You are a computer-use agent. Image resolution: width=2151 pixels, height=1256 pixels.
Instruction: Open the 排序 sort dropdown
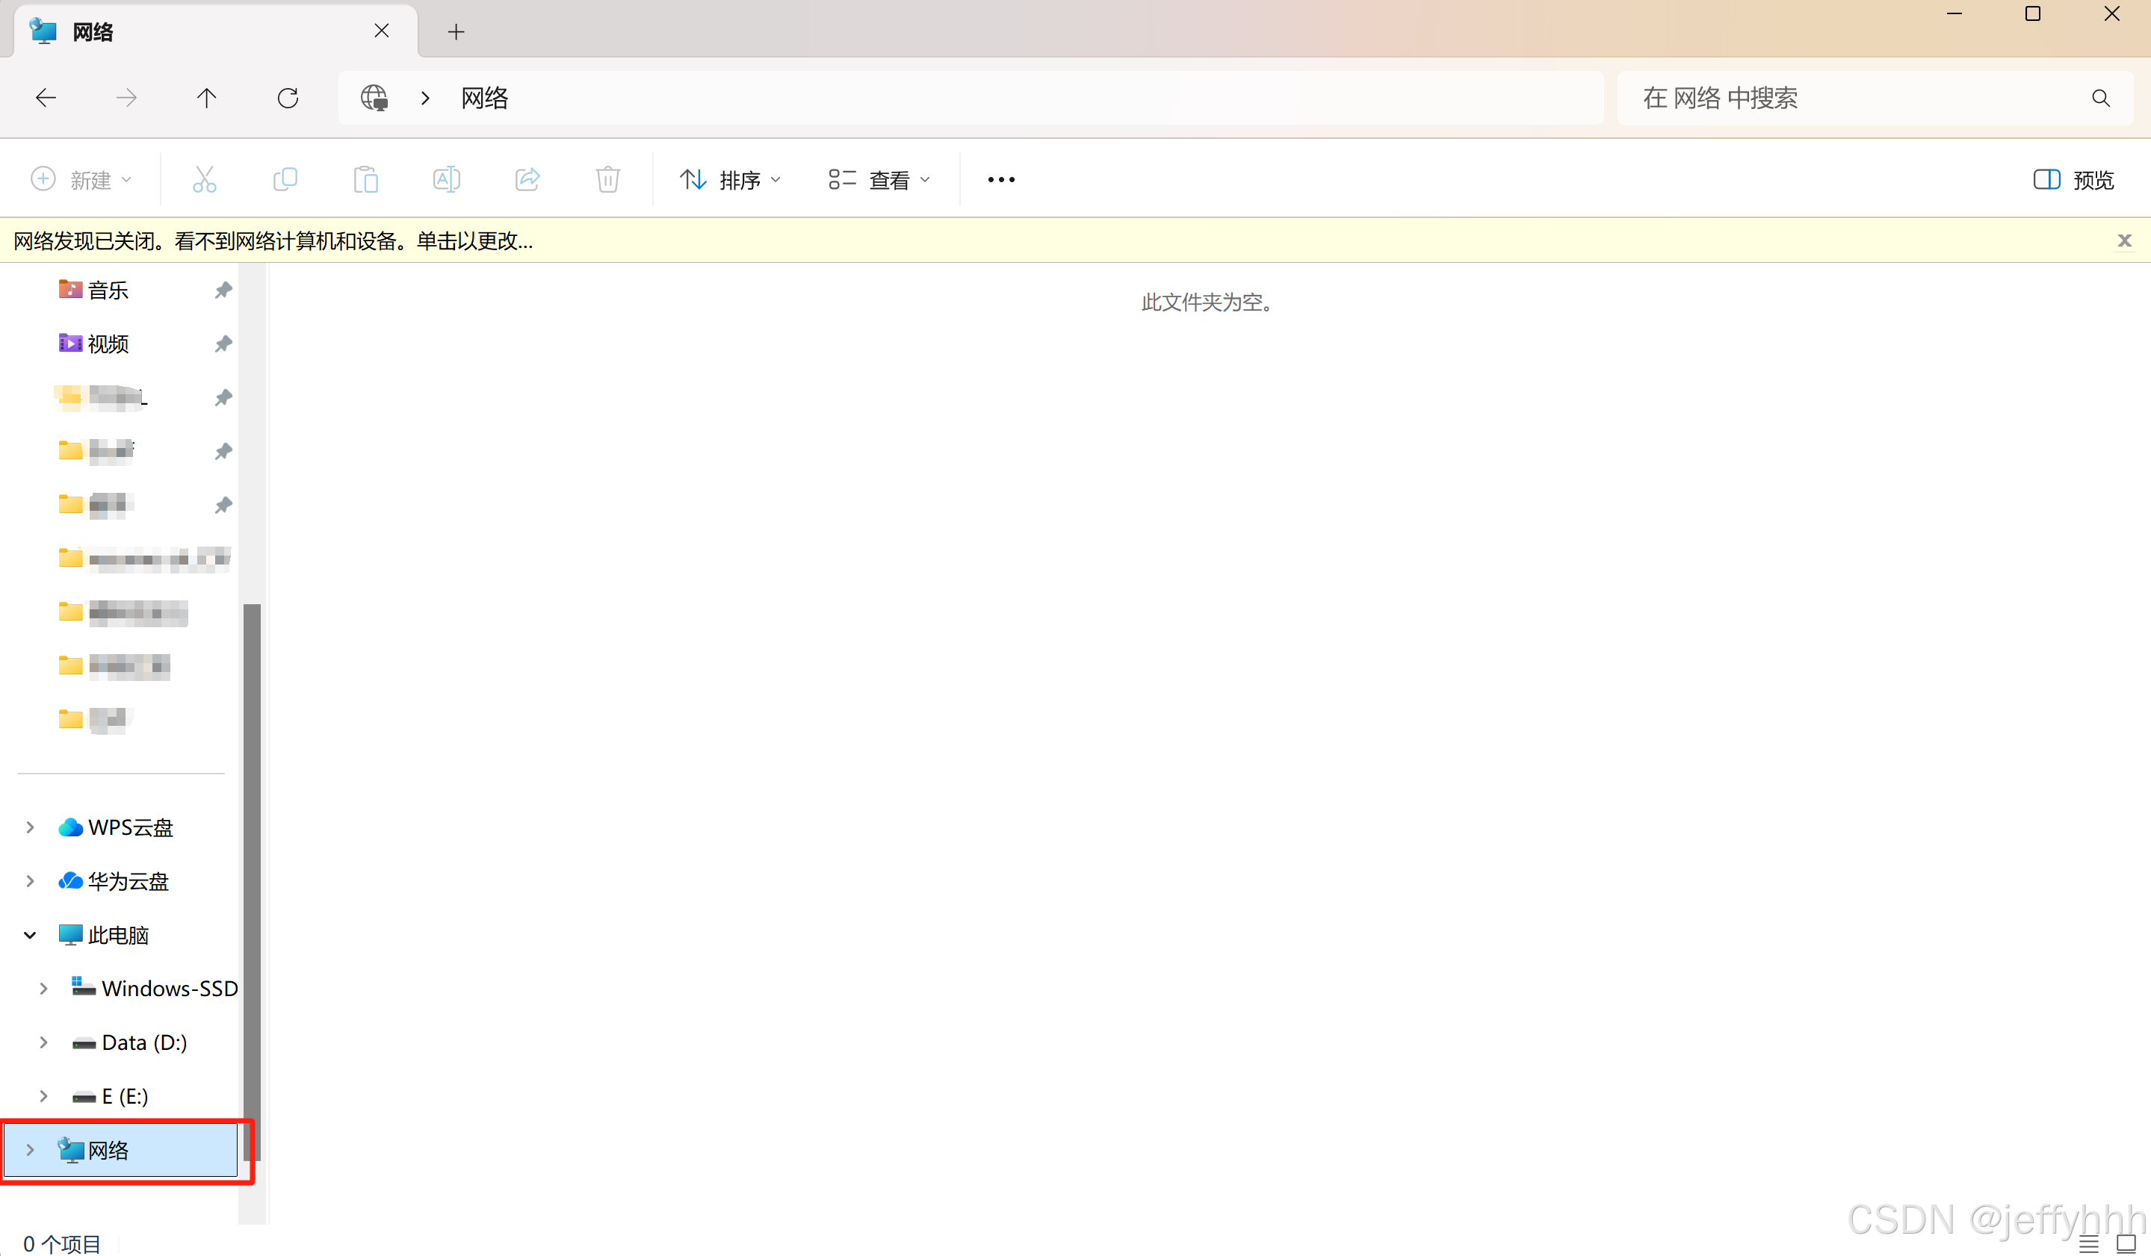click(730, 179)
